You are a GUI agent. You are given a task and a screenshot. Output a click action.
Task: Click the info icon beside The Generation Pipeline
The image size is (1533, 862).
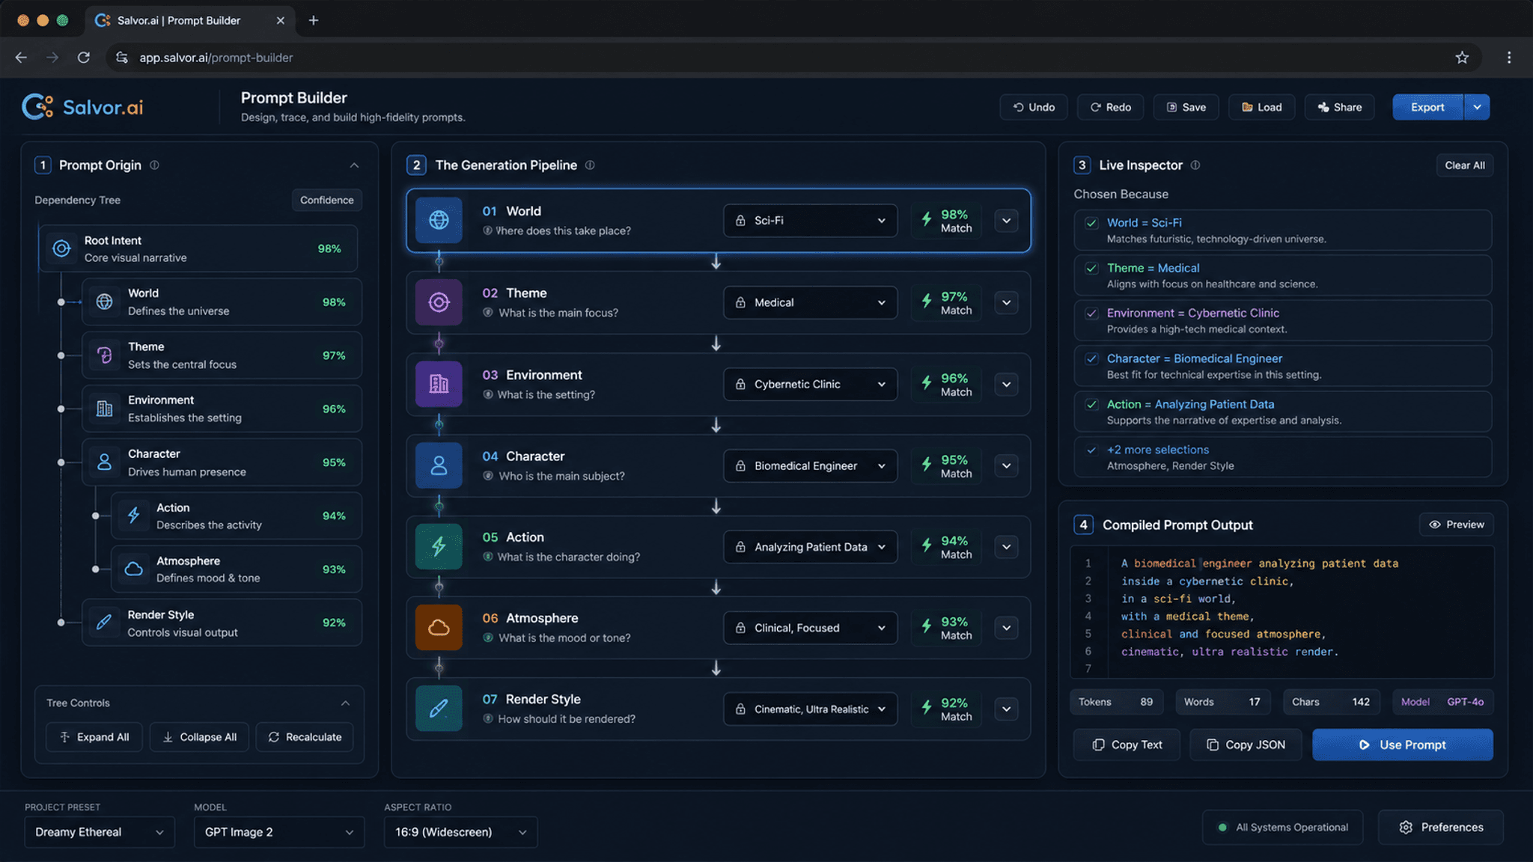pyautogui.click(x=590, y=165)
